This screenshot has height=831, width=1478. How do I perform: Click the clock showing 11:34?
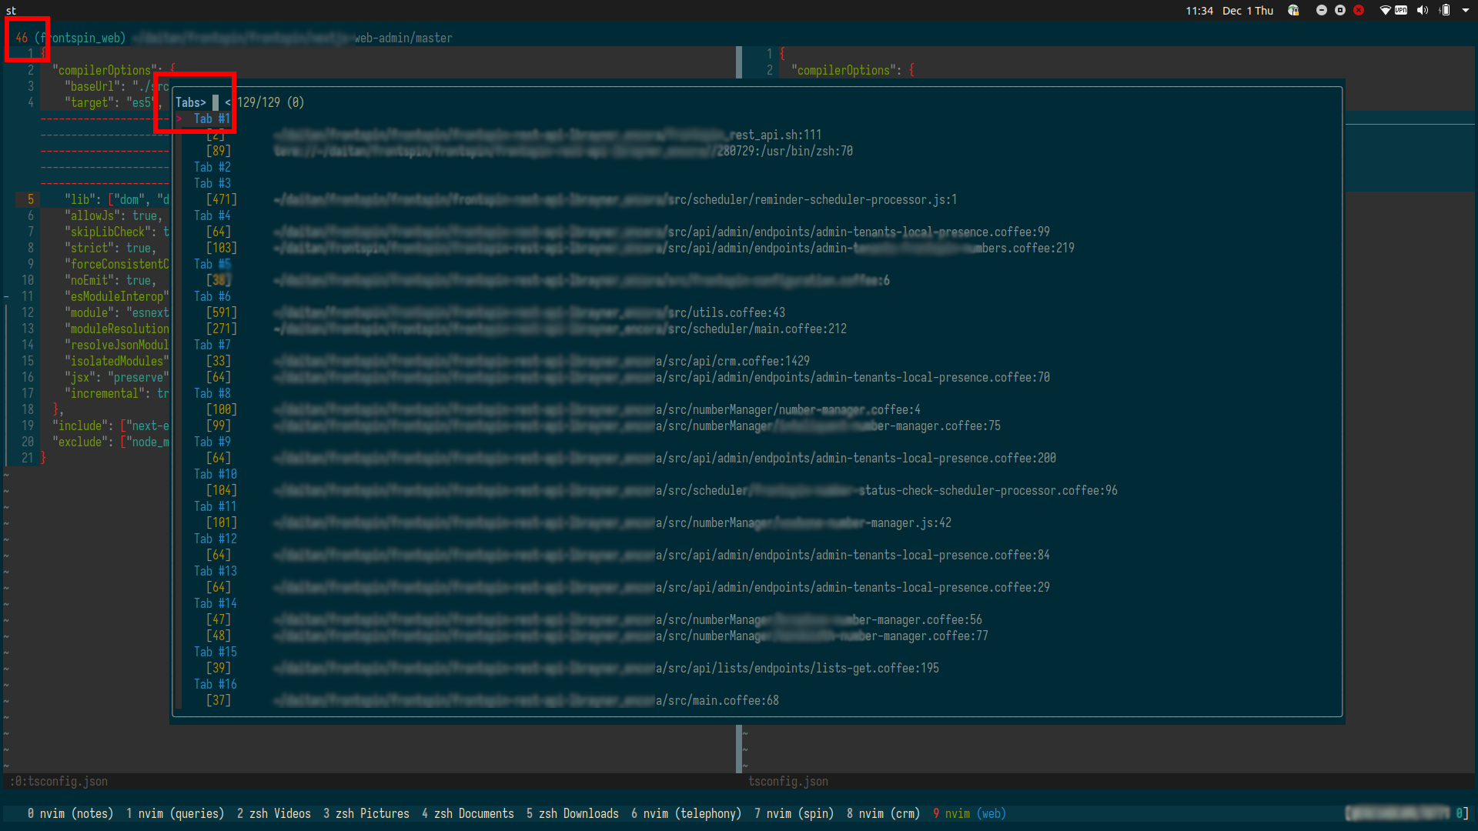tap(1199, 11)
